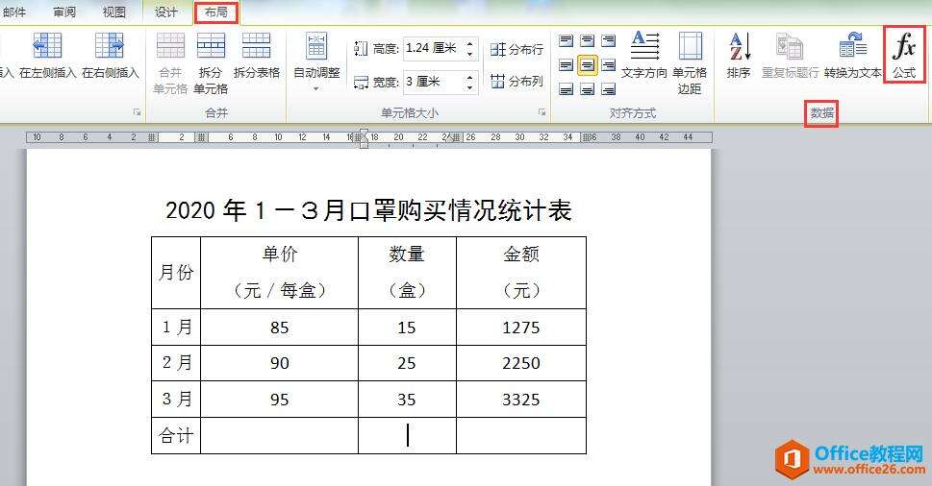Select align top left icon
The width and height of the screenshot is (932, 486).
tap(567, 40)
